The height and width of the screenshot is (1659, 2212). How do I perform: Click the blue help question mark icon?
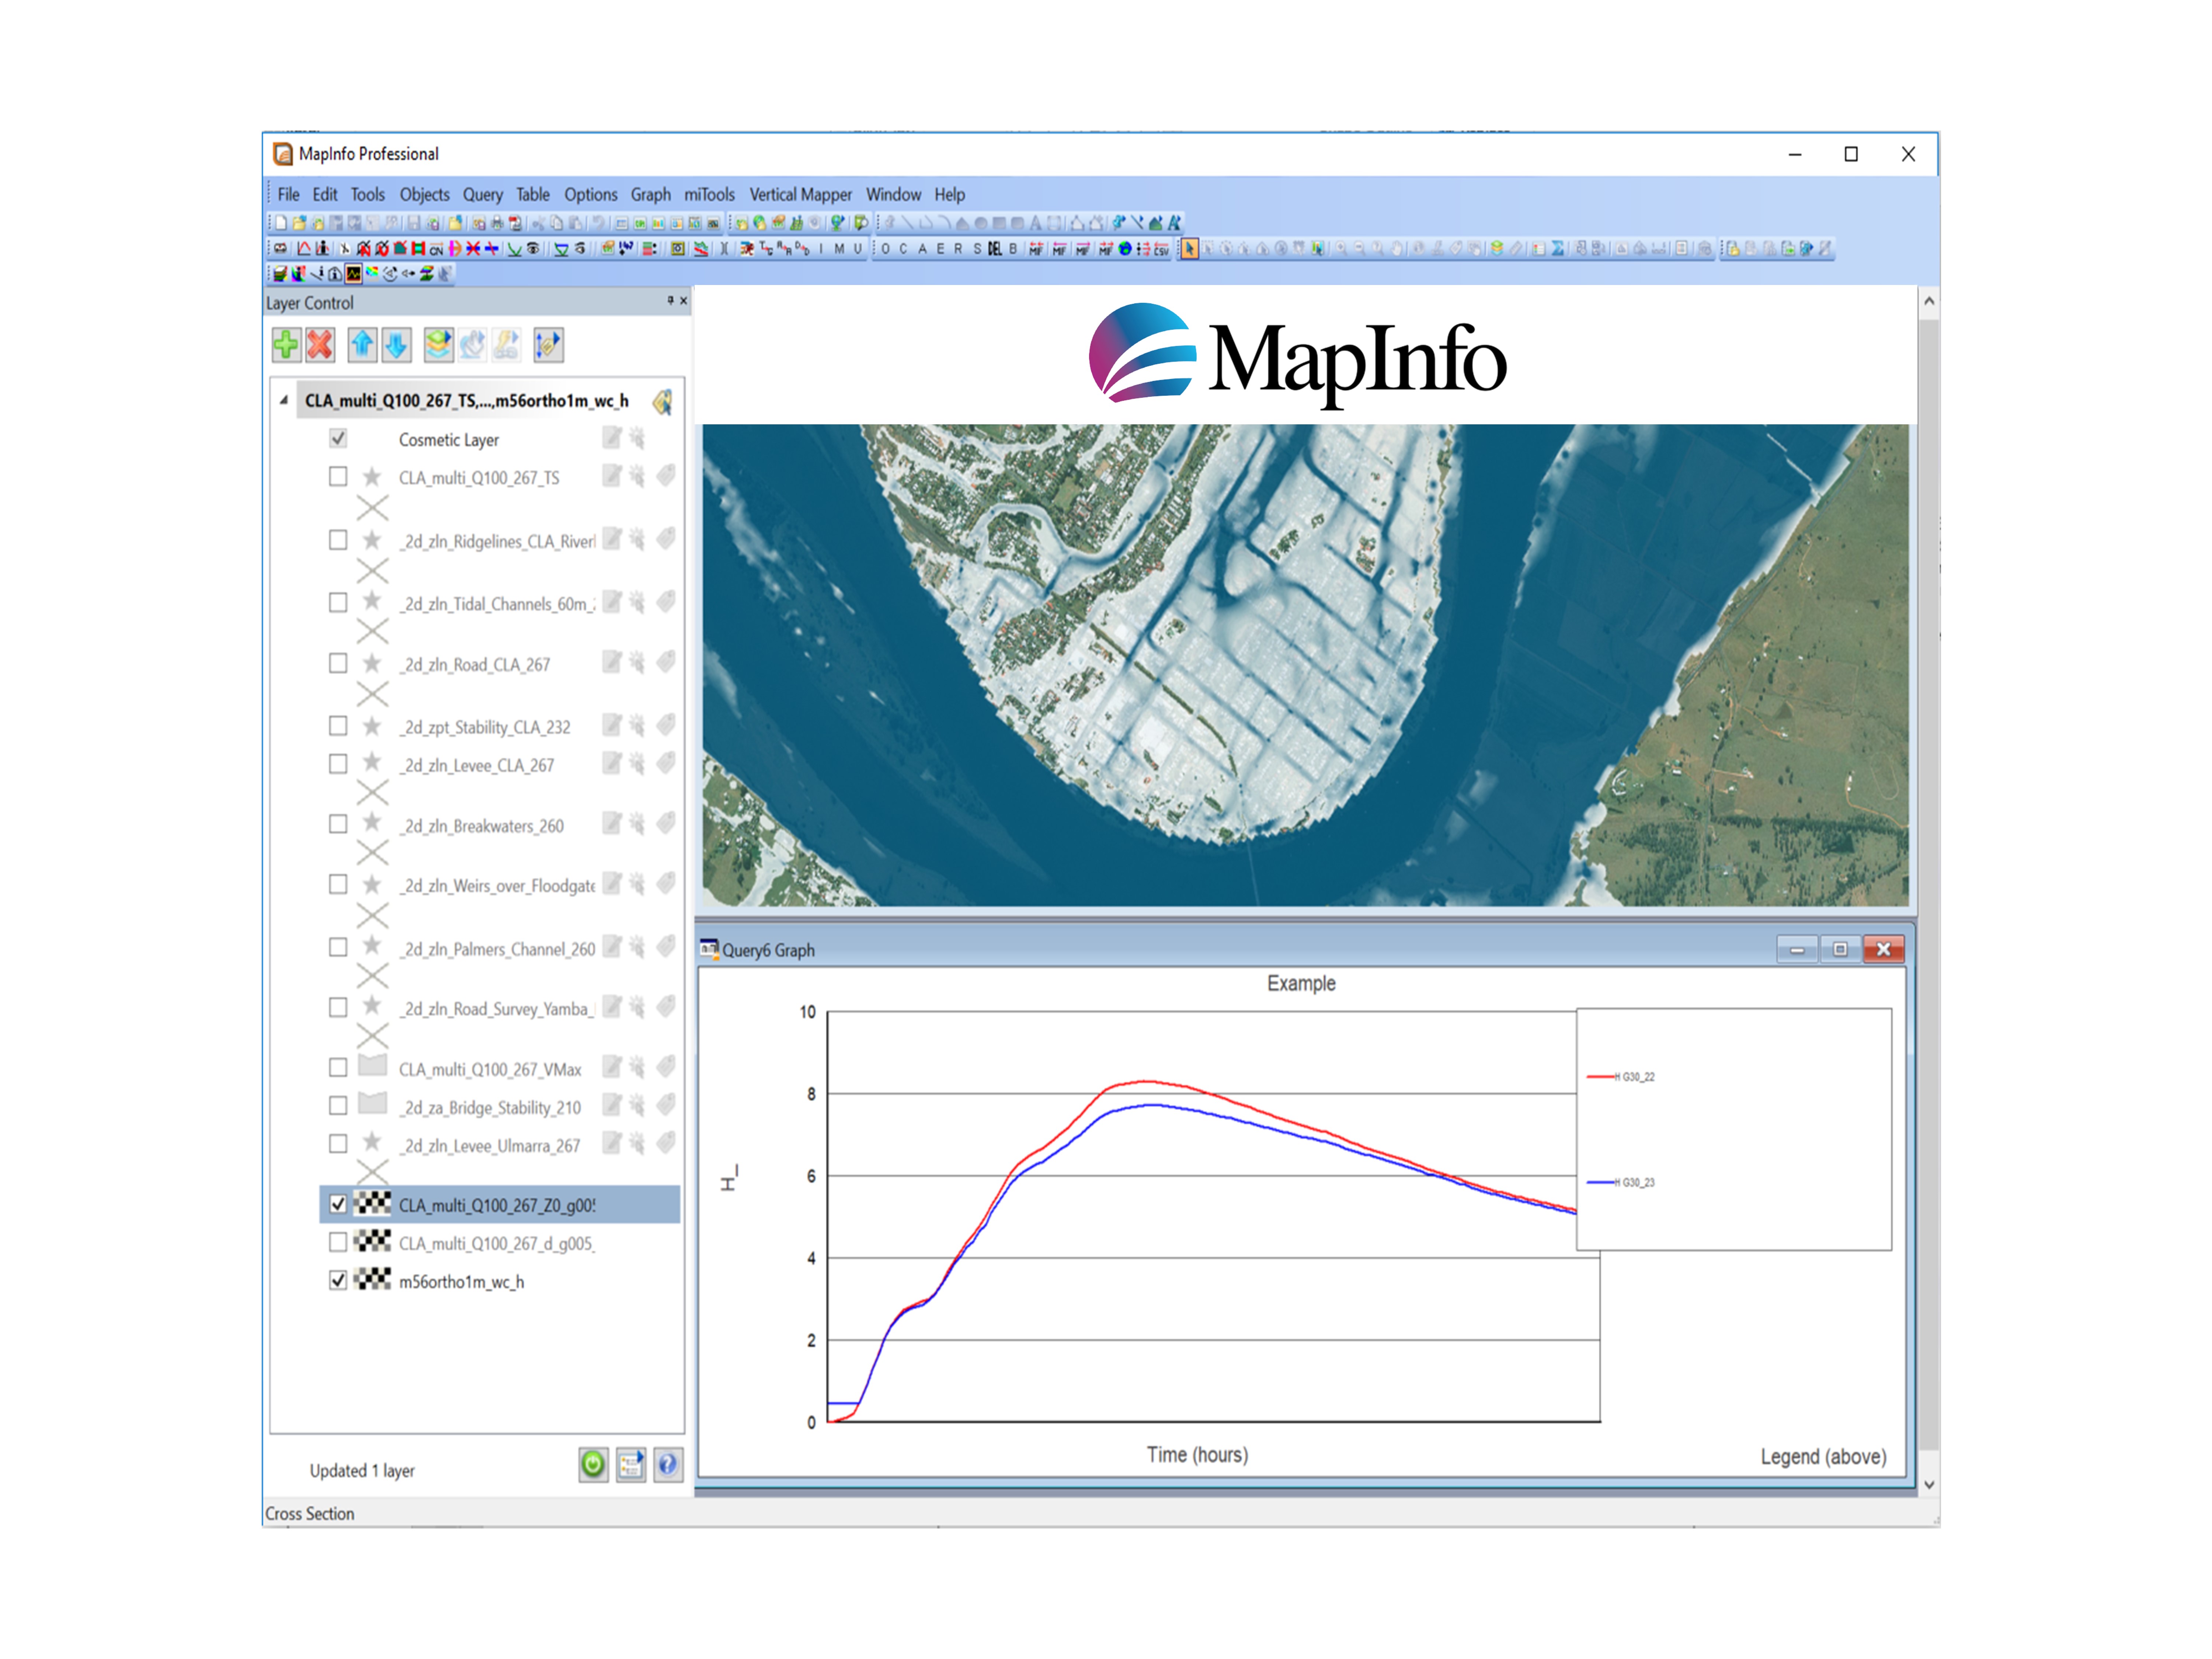[x=668, y=1465]
